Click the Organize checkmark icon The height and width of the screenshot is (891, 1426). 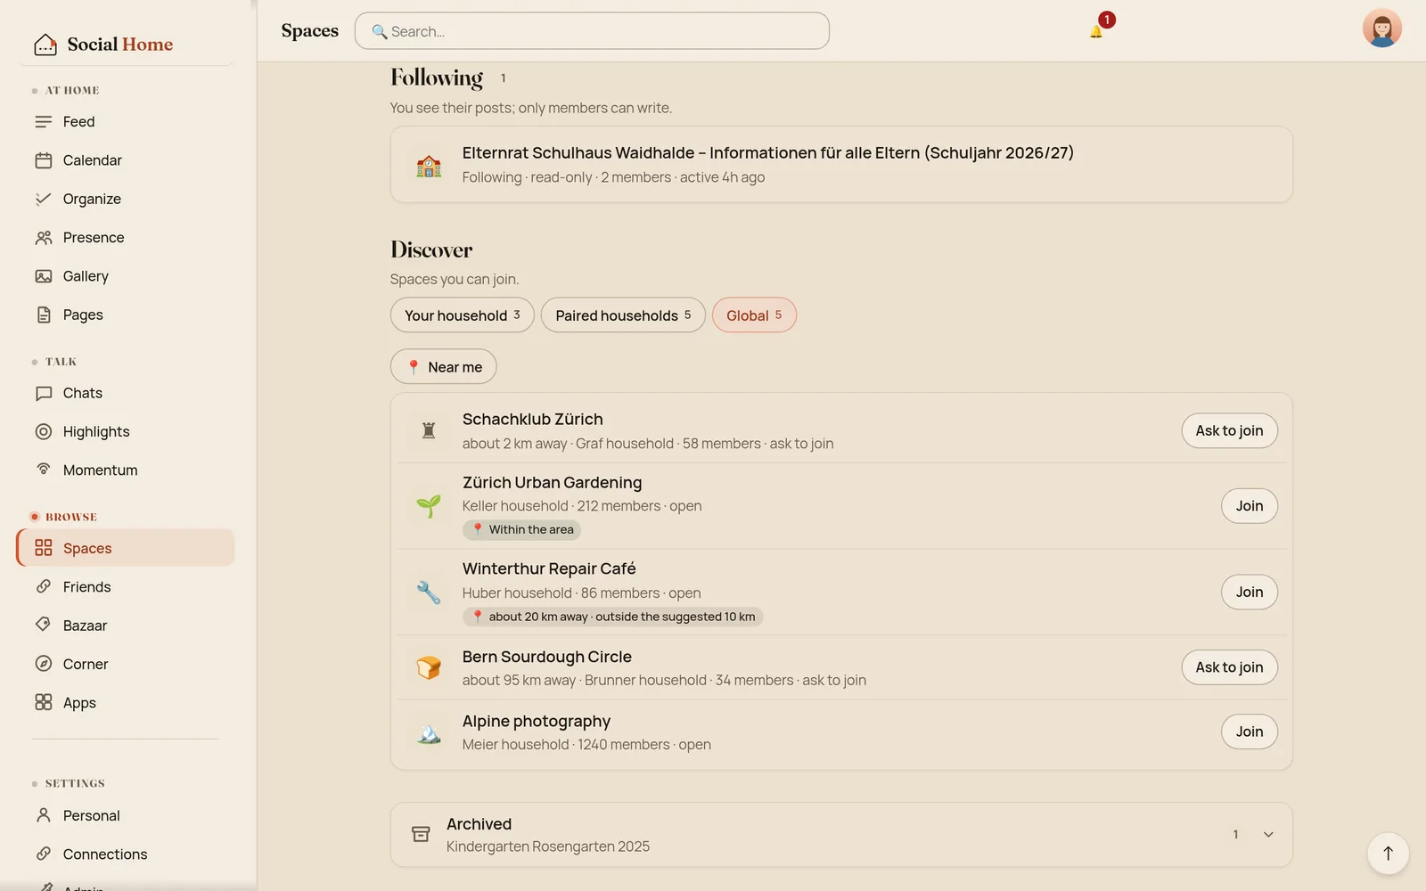pyautogui.click(x=44, y=199)
